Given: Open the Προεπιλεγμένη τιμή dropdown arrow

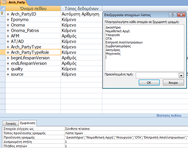Looking at the screenshot, I should tap(181, 75).
